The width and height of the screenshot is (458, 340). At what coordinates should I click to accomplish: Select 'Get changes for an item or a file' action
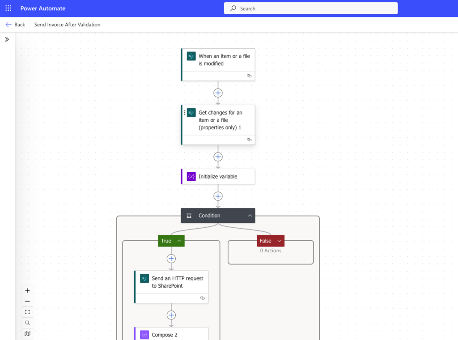point(218,125)
